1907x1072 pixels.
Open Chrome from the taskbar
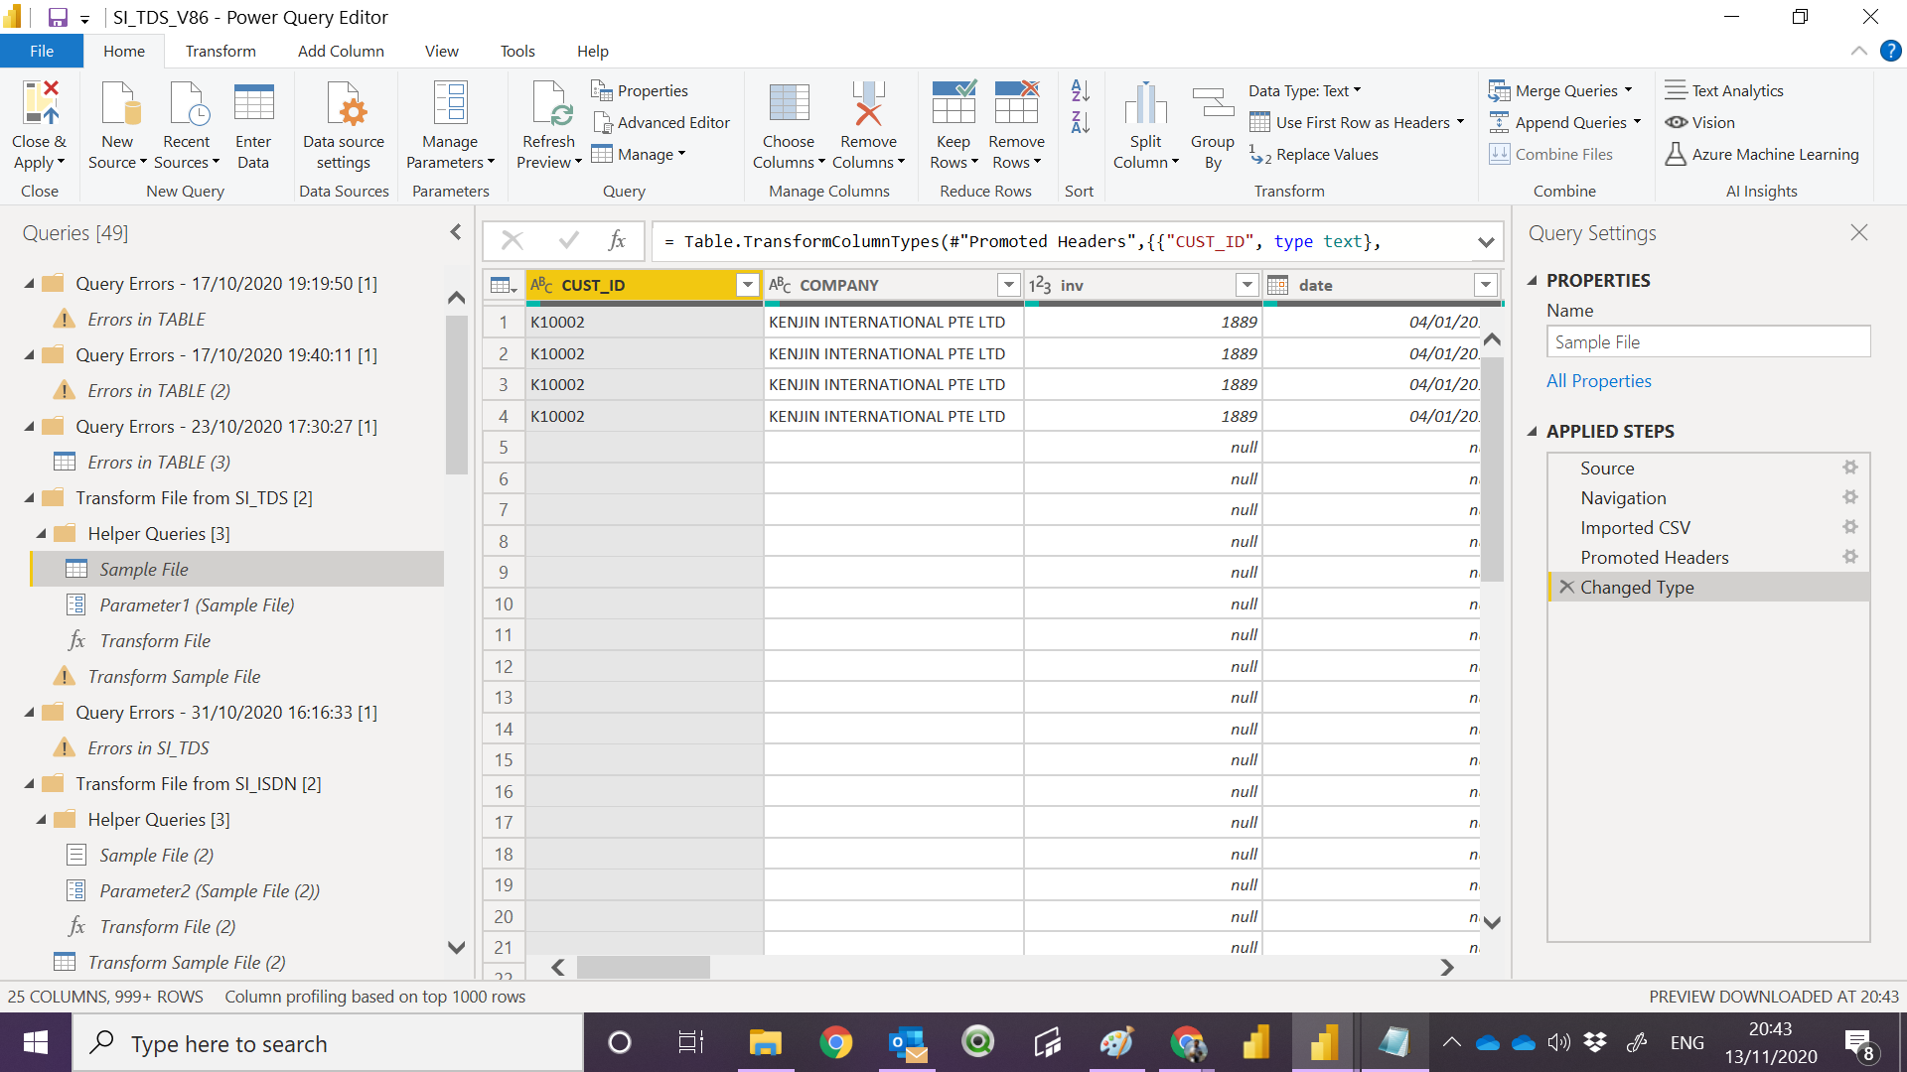point(835,1042)
